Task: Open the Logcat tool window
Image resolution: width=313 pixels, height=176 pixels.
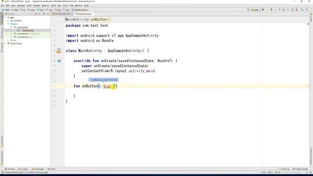Action: pyautogui.click(x=23, y=169)
